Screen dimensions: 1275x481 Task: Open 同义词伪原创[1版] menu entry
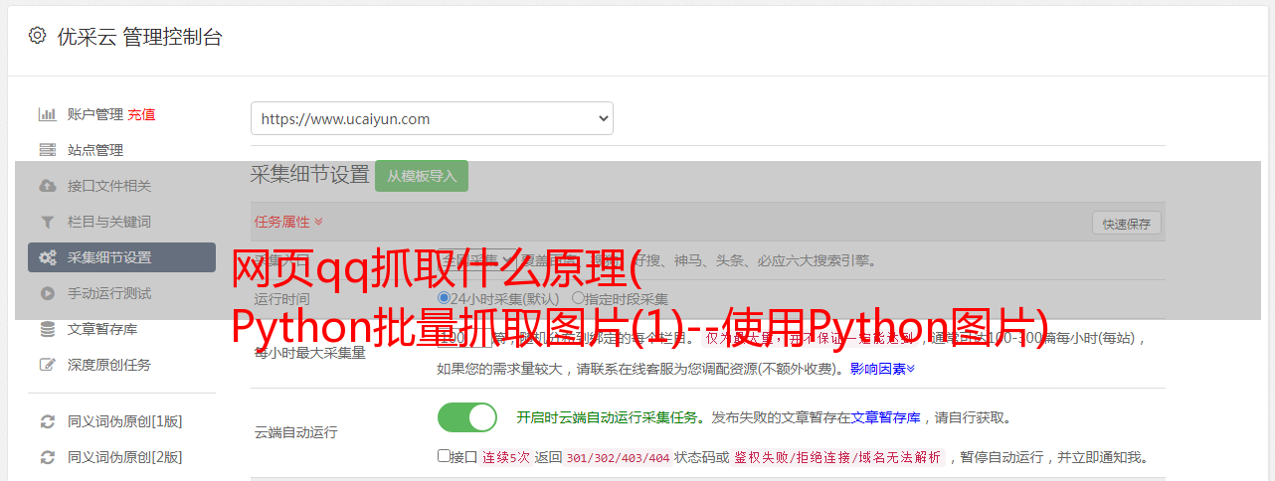point(124,421)
